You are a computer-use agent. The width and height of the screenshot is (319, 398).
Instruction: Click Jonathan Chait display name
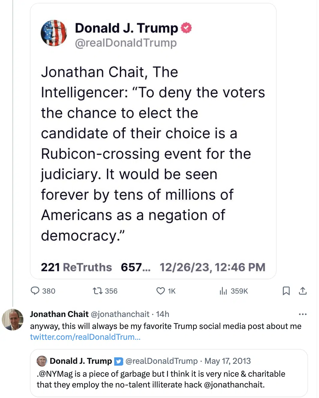coord(59,314)
